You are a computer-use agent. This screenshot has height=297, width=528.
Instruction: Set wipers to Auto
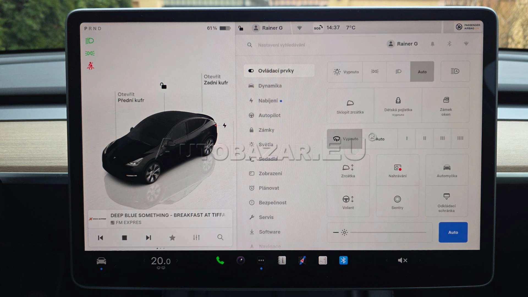tap(380, 139)
